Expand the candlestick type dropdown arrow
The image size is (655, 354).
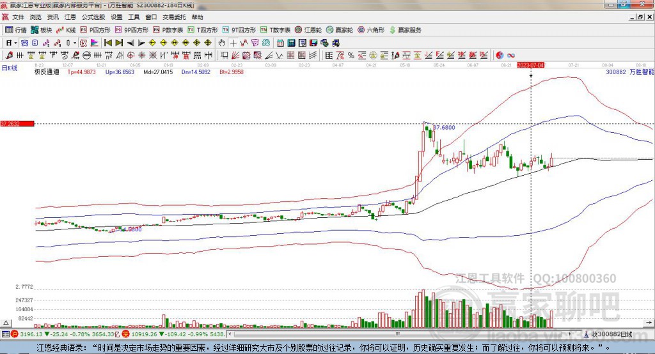click(74, 43)
